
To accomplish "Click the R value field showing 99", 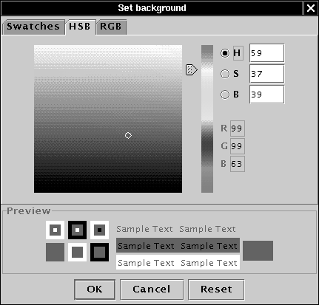I will point(238,128).
